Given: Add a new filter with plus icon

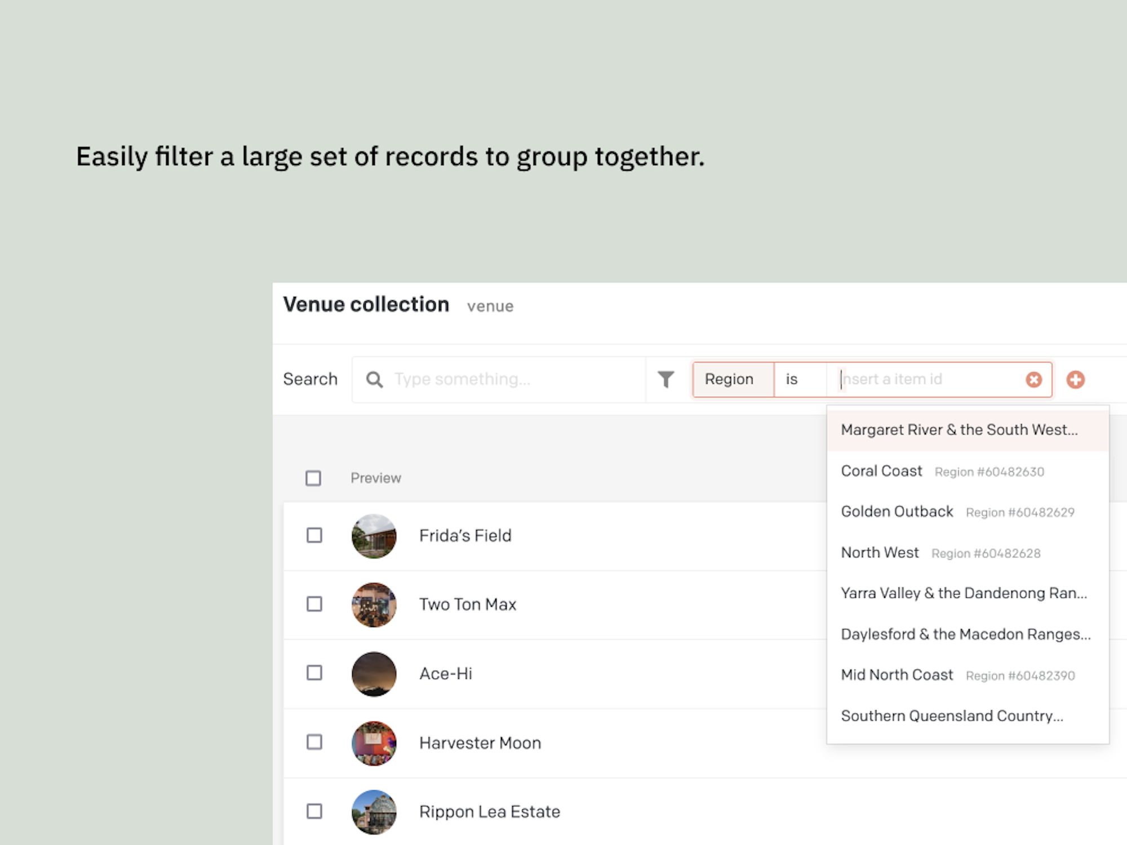Looking at the screenshot, I should [x=1075, y=379].
